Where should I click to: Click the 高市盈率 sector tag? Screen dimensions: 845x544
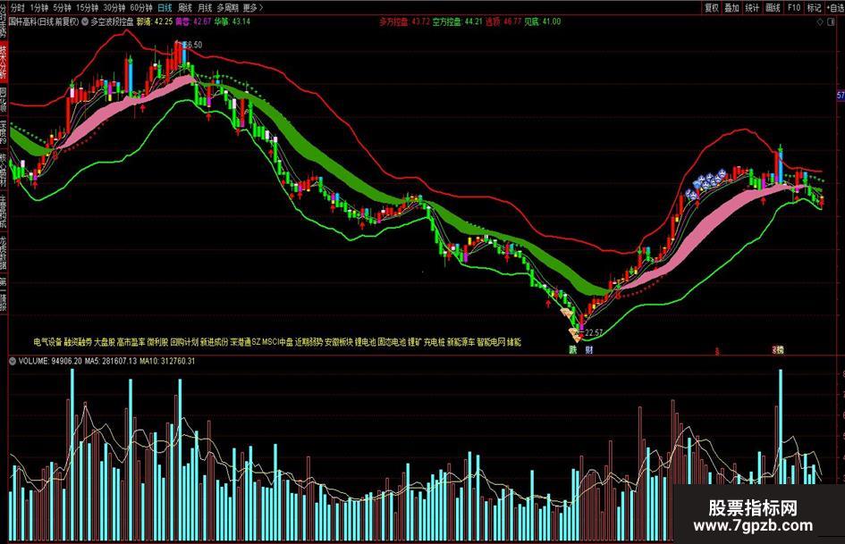point(131,342)
